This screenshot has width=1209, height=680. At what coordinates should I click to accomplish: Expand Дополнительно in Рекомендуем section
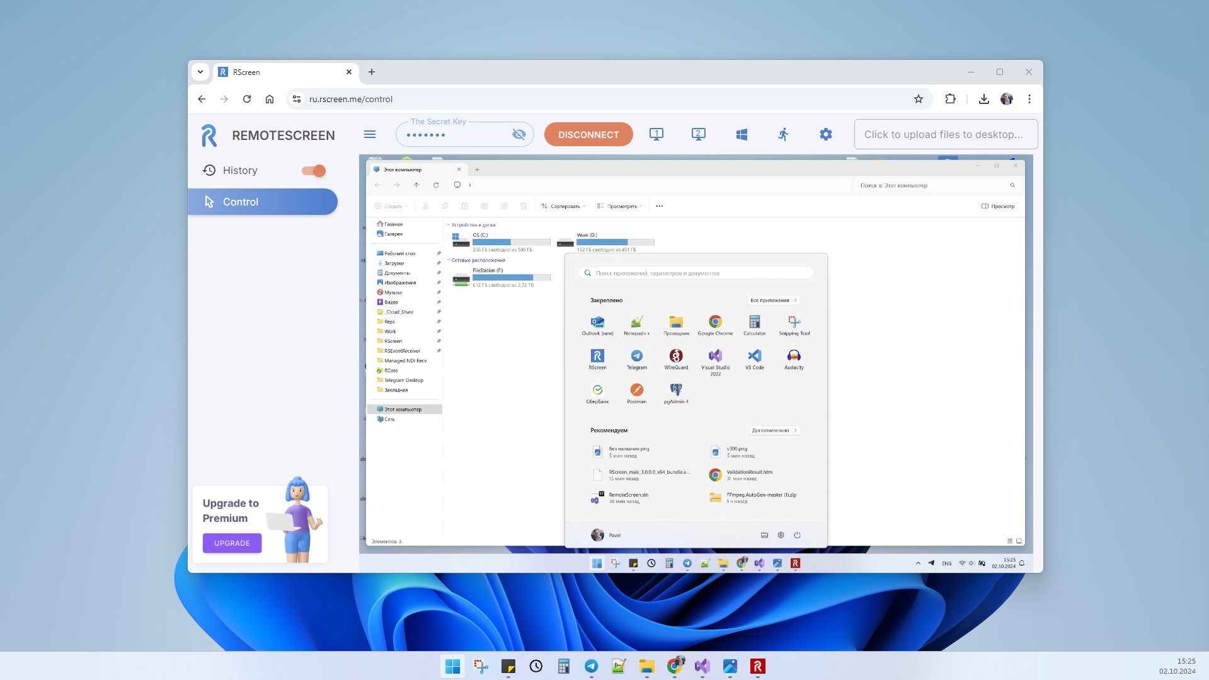774,430
